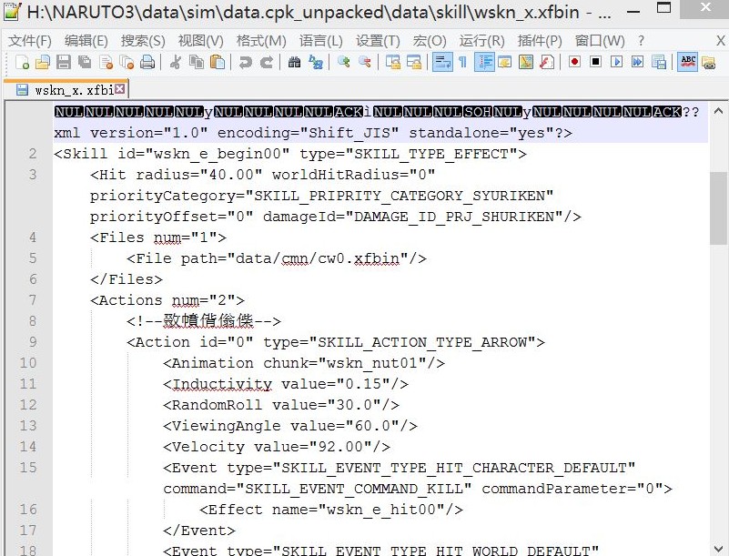Click the Close document toolbar icon
The width and height of the screenshot is (729, 556).
click(x=106, y=62)
